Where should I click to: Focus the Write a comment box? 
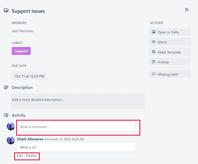tap(76, 127)
